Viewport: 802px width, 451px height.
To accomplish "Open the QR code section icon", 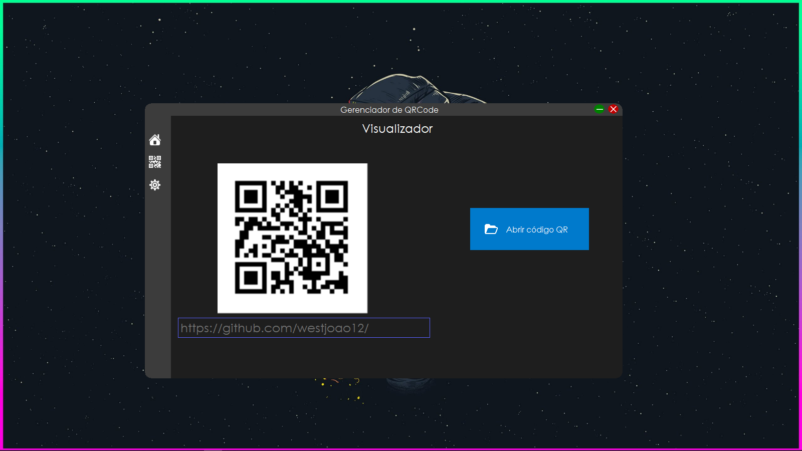I will (x=155, y=162).
